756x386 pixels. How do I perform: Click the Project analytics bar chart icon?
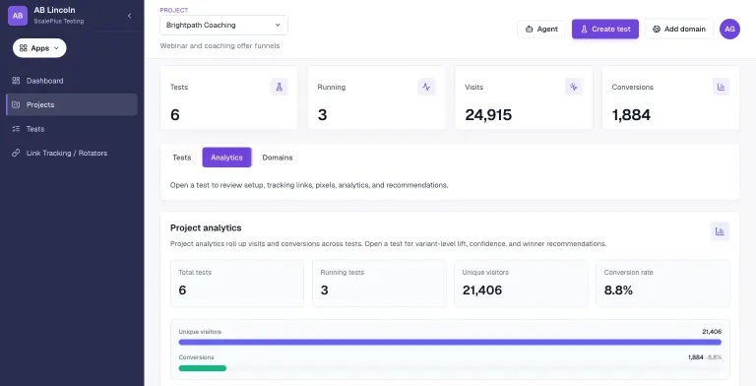[x=720, y=231]
